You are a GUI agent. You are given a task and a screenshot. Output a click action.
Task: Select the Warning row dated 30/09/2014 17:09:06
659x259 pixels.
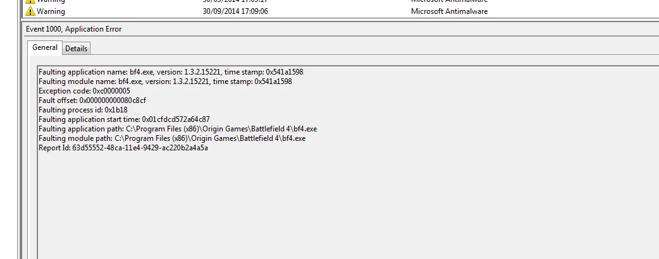click(342, 11)
